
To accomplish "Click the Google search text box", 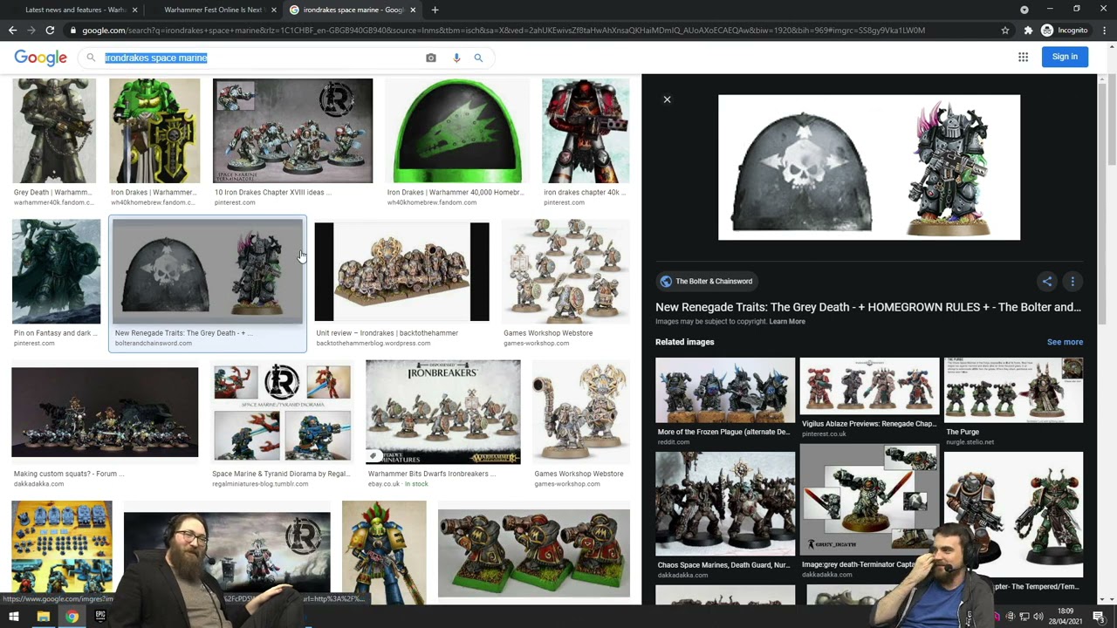I will click(x=262, y=58).
